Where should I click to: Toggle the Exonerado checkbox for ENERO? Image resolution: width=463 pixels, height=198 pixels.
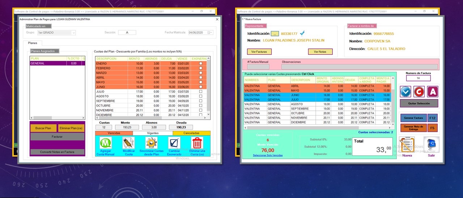tap(201, 64)
